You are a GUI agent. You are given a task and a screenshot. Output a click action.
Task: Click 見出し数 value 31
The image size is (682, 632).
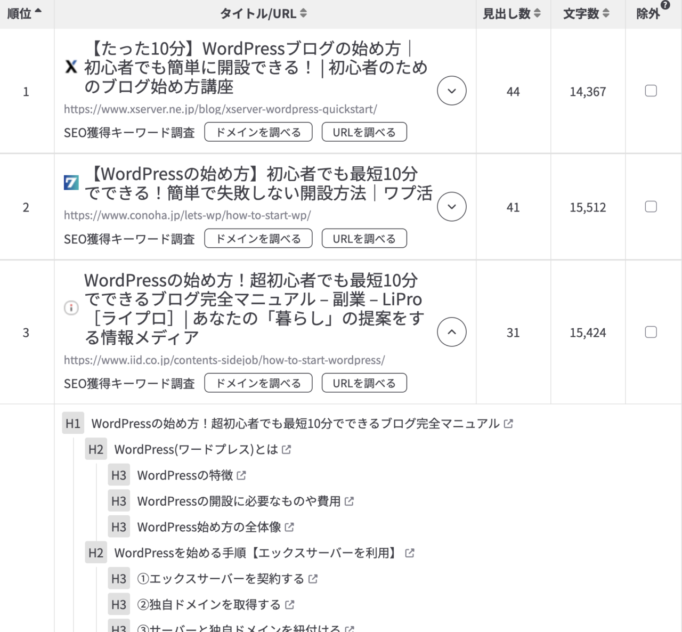[x=513, y=333]
